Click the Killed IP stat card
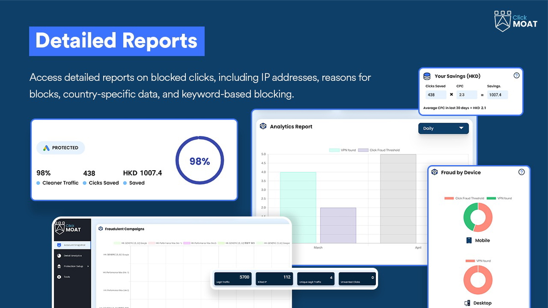Image resolution: width=548 pixels, height=308 pixels. coord(274,278)
